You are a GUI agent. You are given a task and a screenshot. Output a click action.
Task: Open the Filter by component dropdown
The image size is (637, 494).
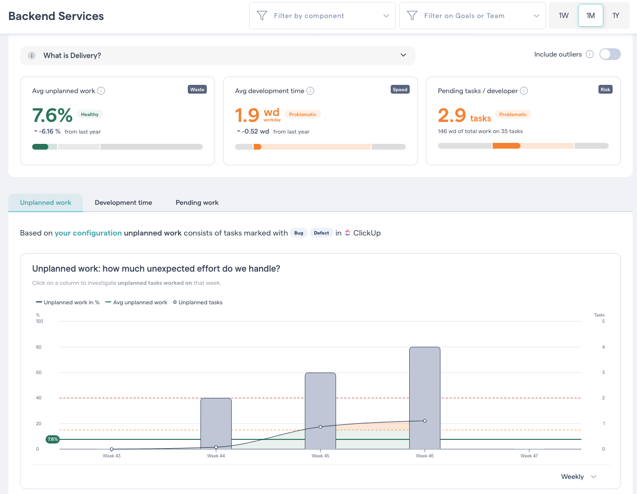pyautogui.click(x=322, y=15)
